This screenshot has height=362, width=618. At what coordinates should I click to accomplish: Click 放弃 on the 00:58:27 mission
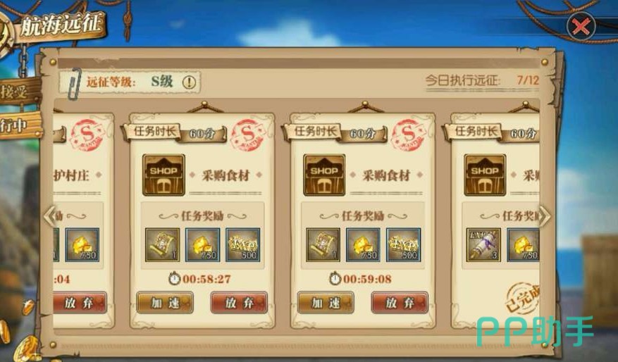point(239,303)
